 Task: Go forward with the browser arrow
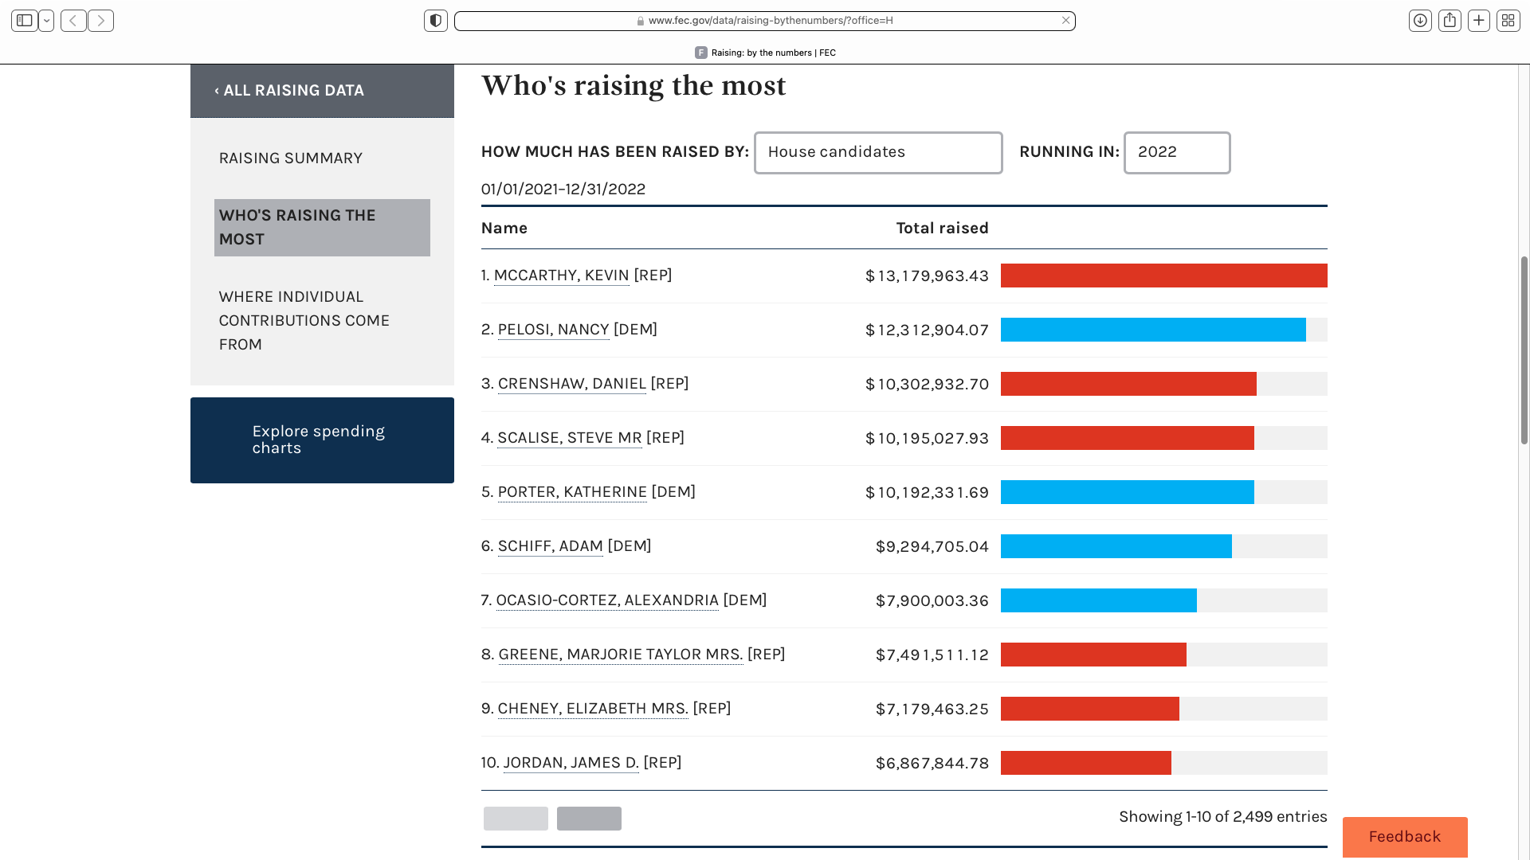point(100,21)
